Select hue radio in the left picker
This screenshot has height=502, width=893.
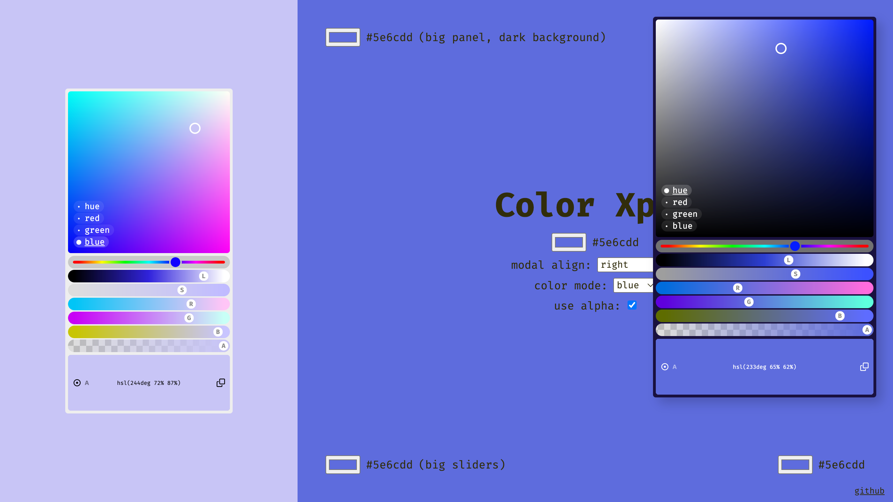coord(92,206)
